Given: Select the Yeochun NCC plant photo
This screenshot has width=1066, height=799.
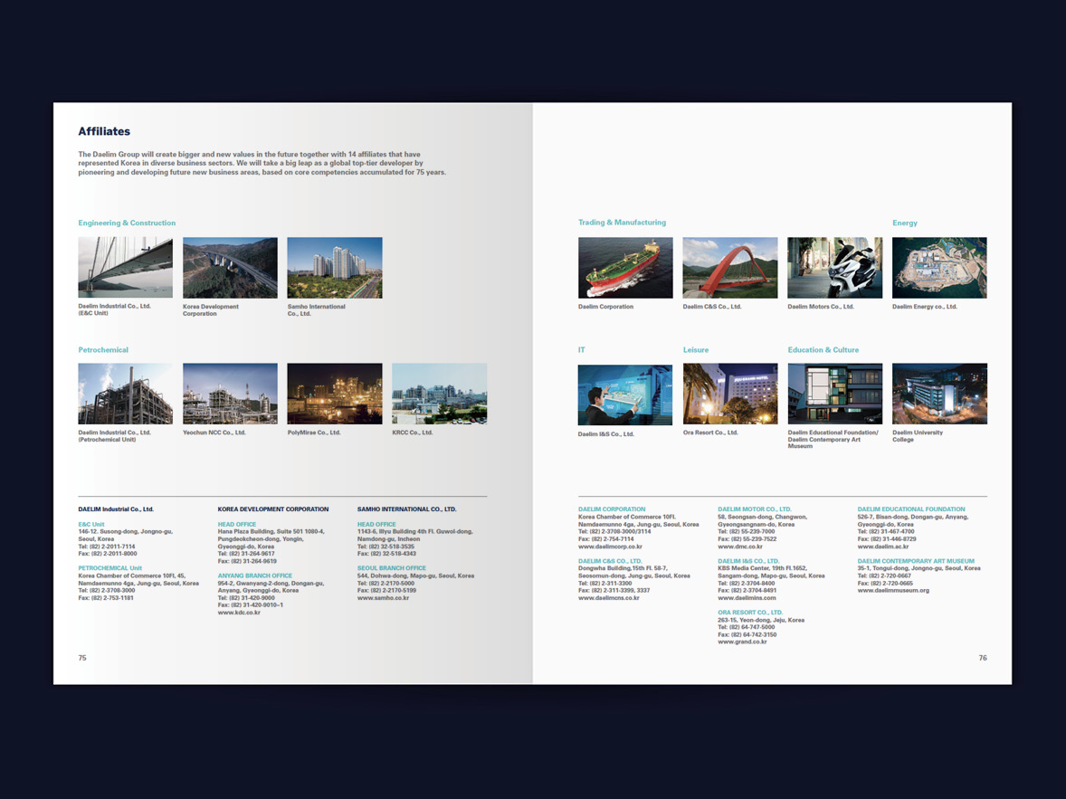Looking at the screenshot, I should coord(230,394).
